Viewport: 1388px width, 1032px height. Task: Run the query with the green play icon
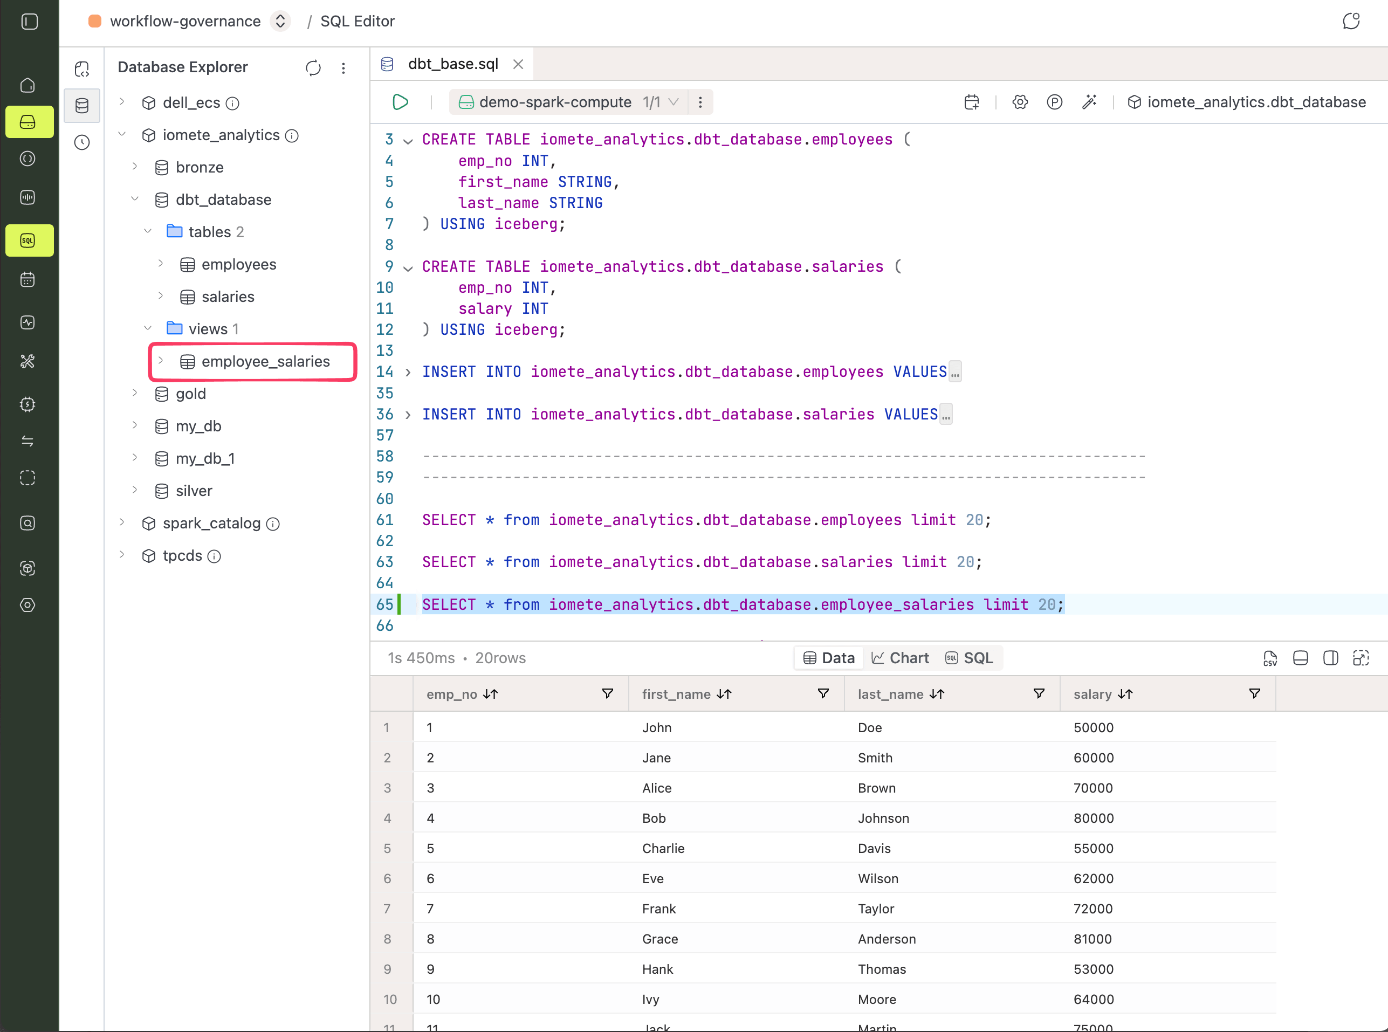tap(401, 102)
